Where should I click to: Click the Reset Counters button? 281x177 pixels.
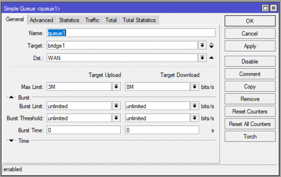(x=250, y=111)
